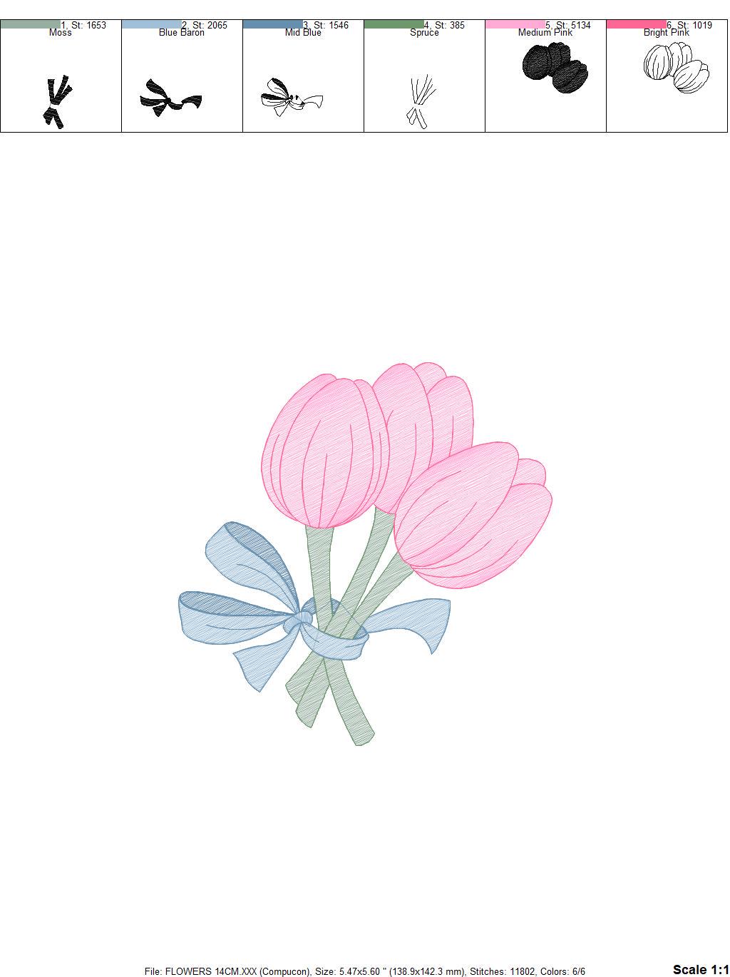Viewport: 730px width, 977px height.
Task: Click the FLOWERS 14CM.XXX file info line
Action: click(364, 971)
